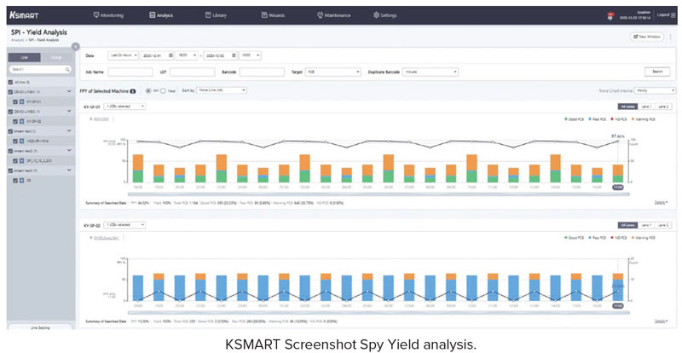Image resolution: width=682 pixels, height=353 pixels.
Task: Toggle the All line checkbox
Action: coord(11,82)
